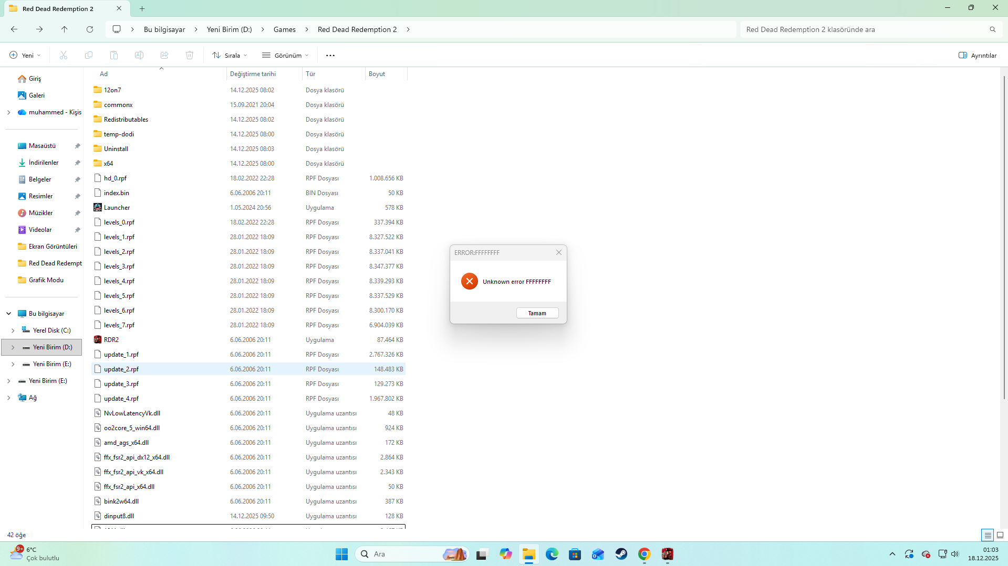Click the Windows Start button
Viewport: 1008px width, 566px height.
[x=342, y=554]
